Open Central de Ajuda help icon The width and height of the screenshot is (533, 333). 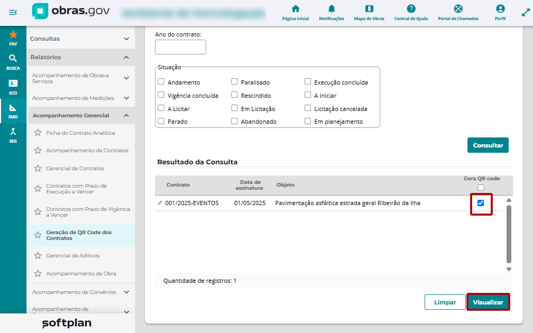click(x=411, y=8)
